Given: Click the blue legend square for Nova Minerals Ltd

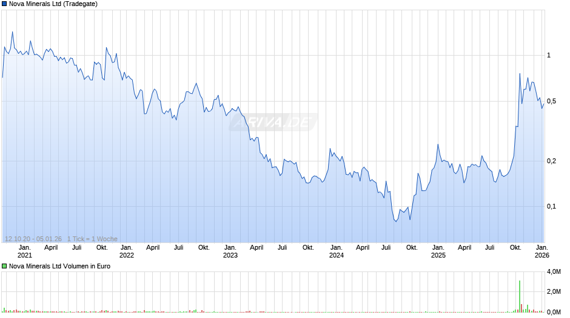Looking at the screenshot, I should (x=4, y=4).
